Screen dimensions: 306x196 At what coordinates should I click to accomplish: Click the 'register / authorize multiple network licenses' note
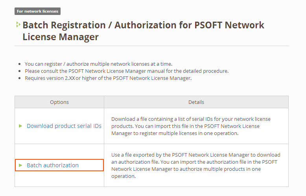coord(98,64)
